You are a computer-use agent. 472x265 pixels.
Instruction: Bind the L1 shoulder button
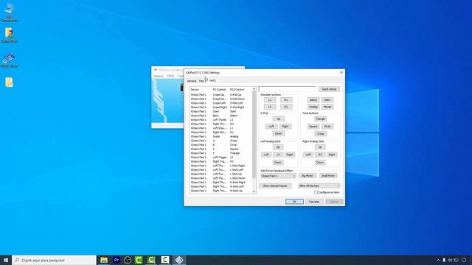[270, 100]
